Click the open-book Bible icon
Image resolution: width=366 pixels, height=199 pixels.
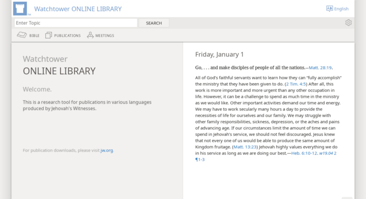click(22, 35)
